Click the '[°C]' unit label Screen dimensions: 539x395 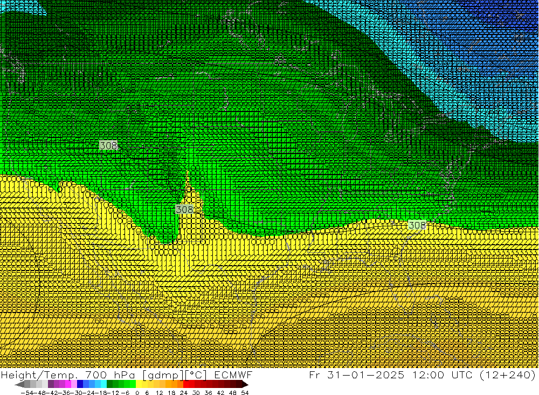coord(196,375)
